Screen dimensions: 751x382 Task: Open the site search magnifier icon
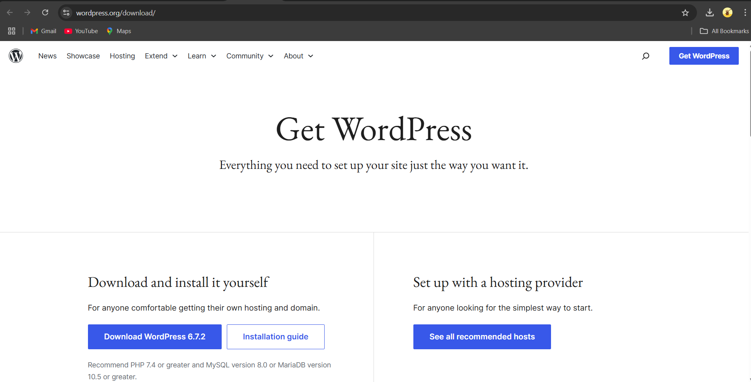646,56
